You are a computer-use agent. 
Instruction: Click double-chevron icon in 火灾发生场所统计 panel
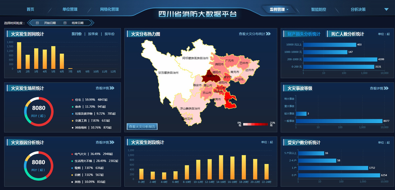pos(112,88)
